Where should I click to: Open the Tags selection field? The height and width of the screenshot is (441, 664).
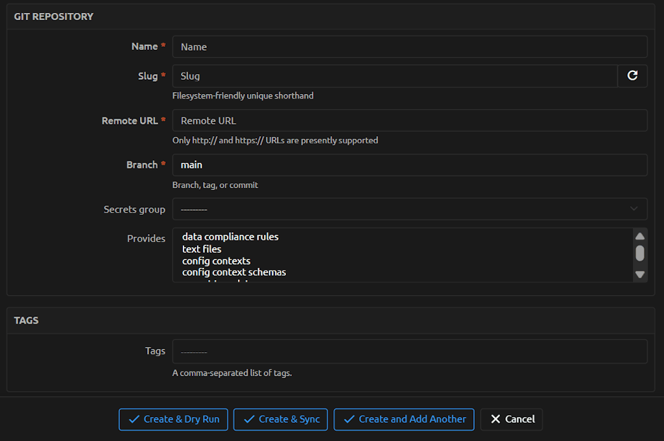(409, 352)
